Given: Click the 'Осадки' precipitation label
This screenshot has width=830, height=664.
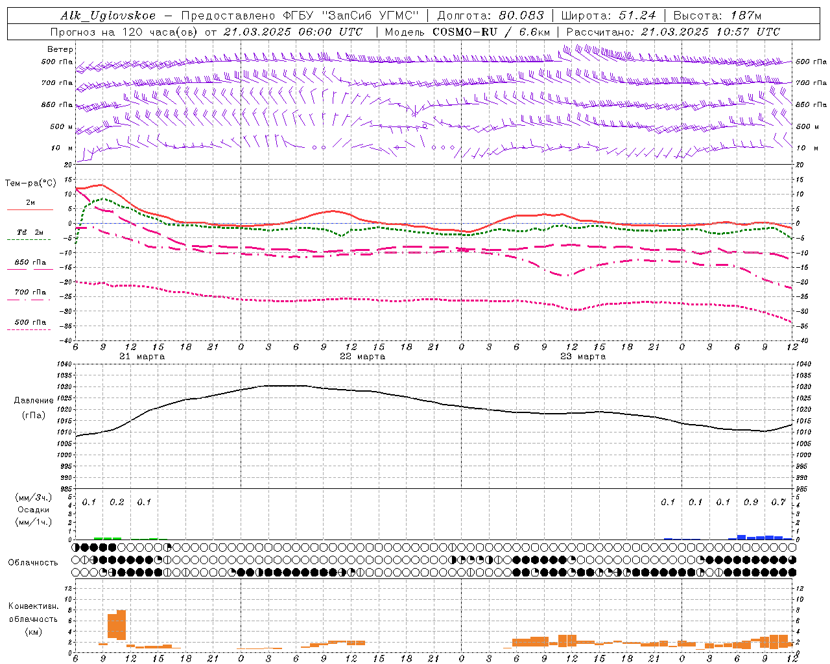Looking at the screenshot, I should (33, 510).
